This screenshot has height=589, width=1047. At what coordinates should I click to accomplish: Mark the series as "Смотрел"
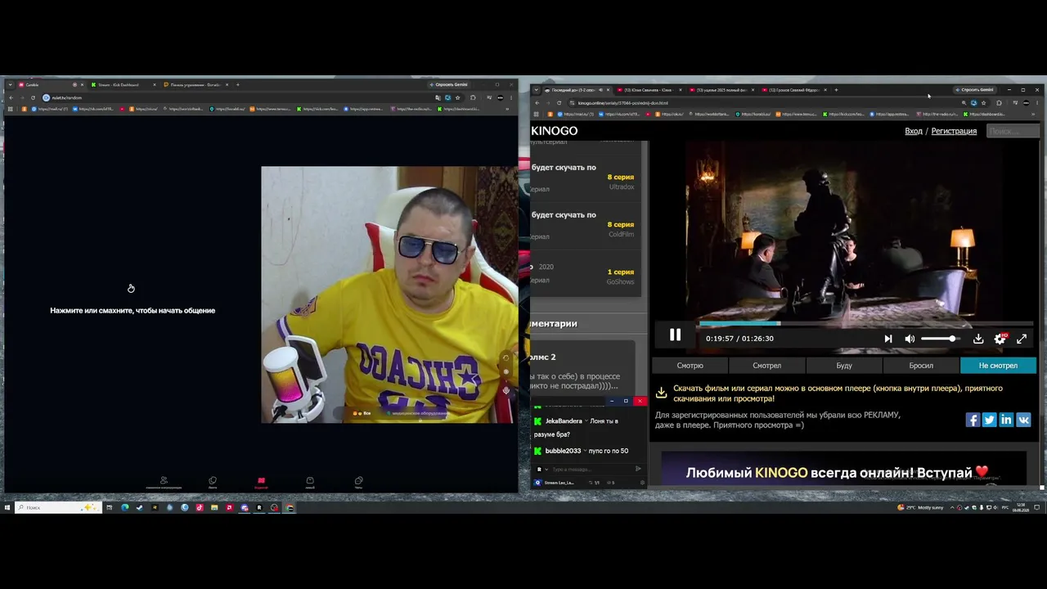click(766, 366)
